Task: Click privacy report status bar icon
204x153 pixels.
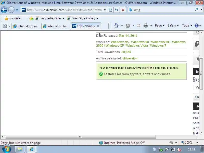Action: [171, 143]
